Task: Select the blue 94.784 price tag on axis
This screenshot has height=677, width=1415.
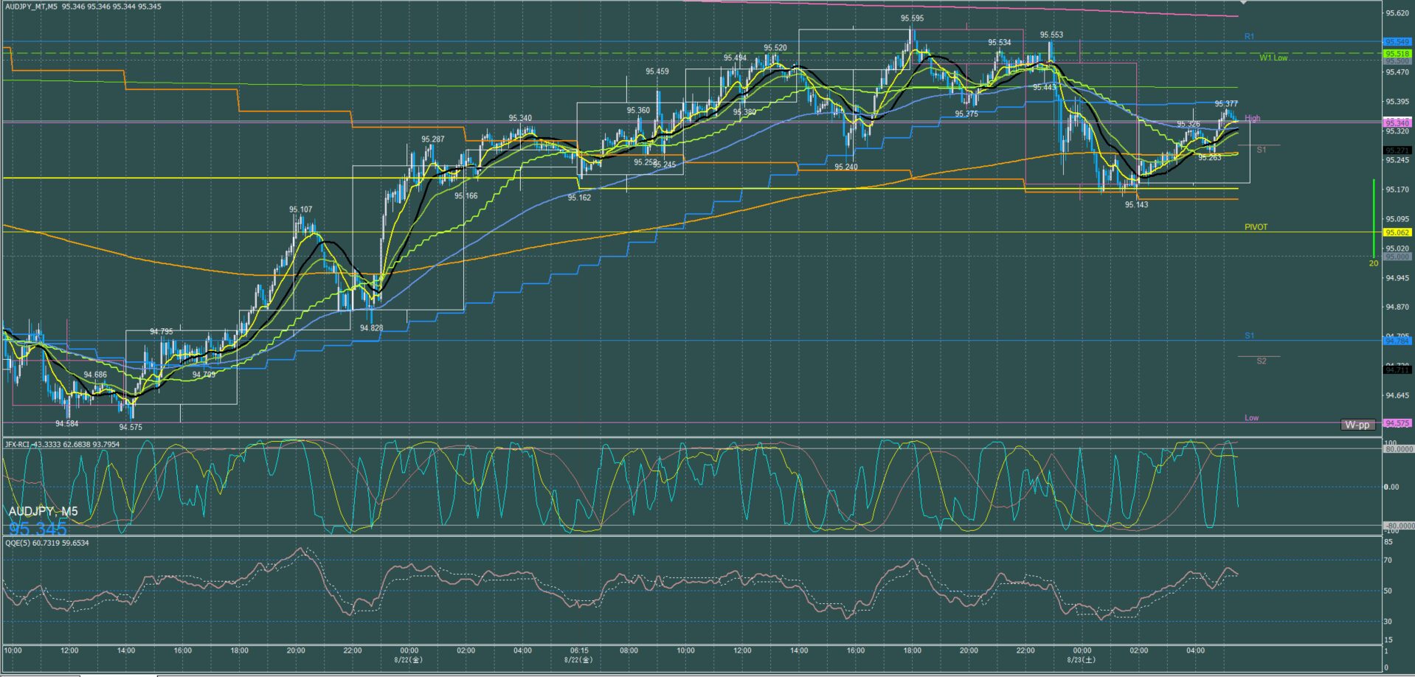Action: (x=1397, y=341)
